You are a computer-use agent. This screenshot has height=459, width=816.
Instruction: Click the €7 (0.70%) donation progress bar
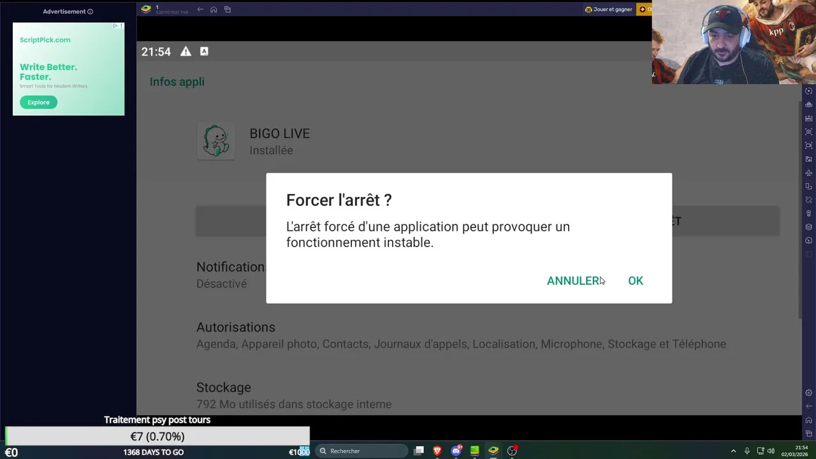(157, 436)
